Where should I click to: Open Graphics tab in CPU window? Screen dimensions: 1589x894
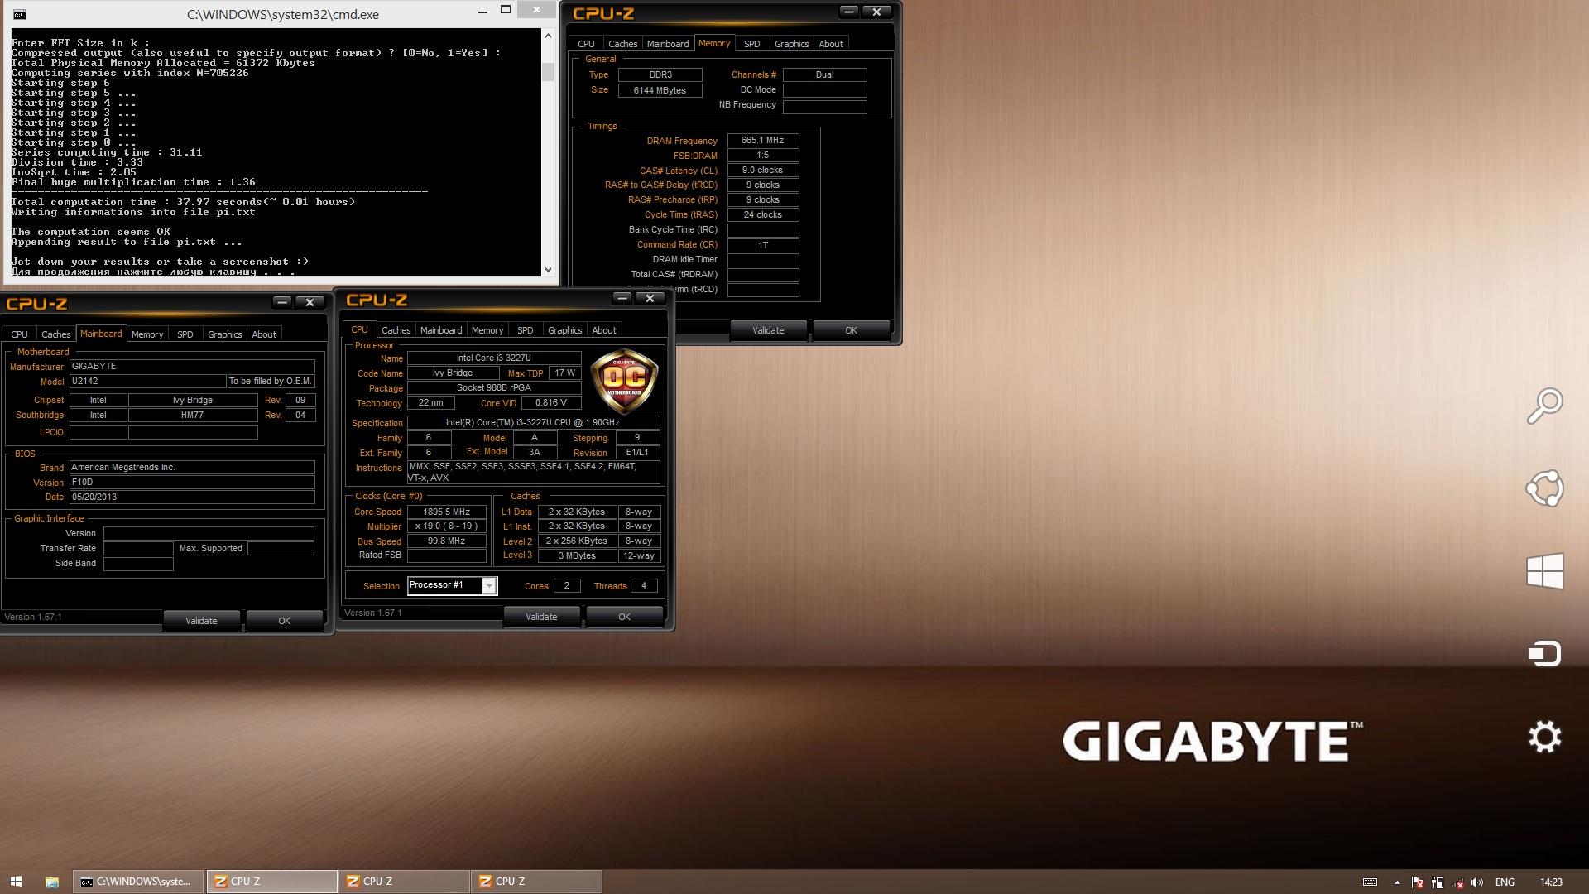564,330
